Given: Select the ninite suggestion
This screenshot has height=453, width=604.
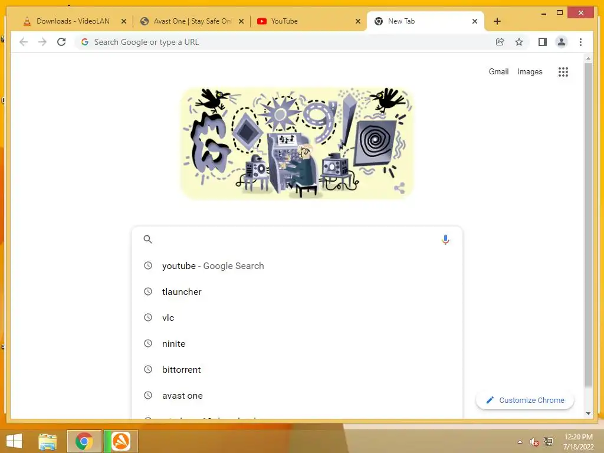Looking at the screenshot, I should pos(297,344).
